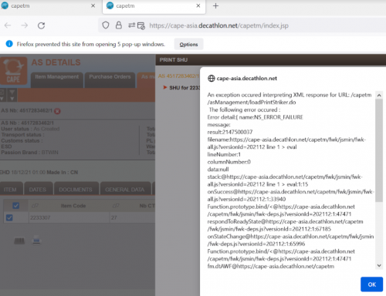Expand the SHU for 2233 entry arrow
386x296 pixels.
(x=165, y=87)
